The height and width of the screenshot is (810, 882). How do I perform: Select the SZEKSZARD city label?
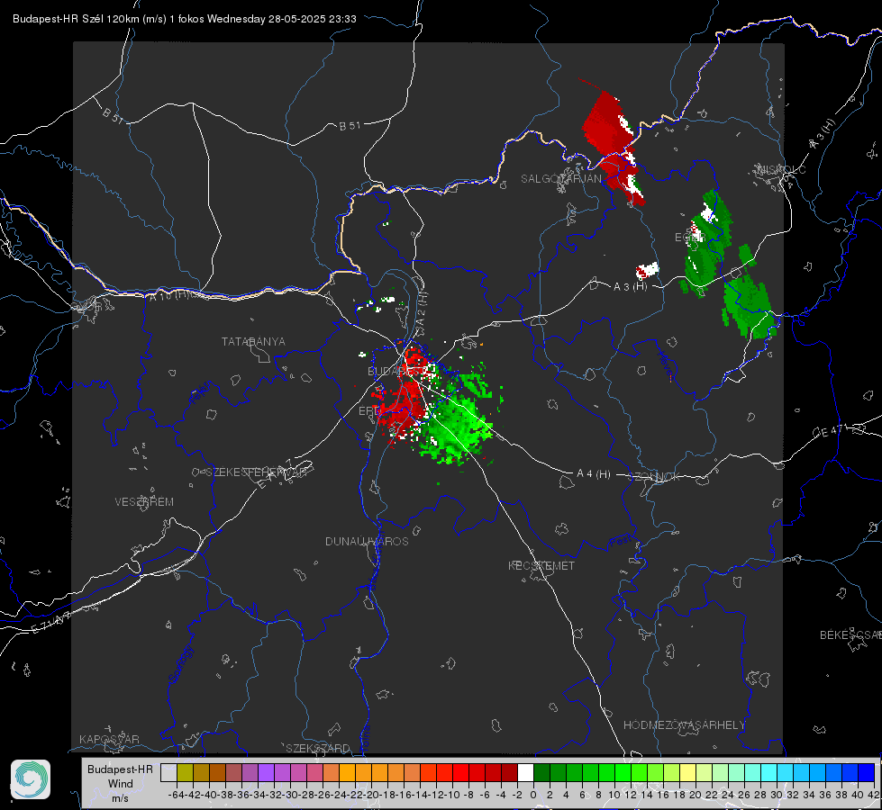318,748
